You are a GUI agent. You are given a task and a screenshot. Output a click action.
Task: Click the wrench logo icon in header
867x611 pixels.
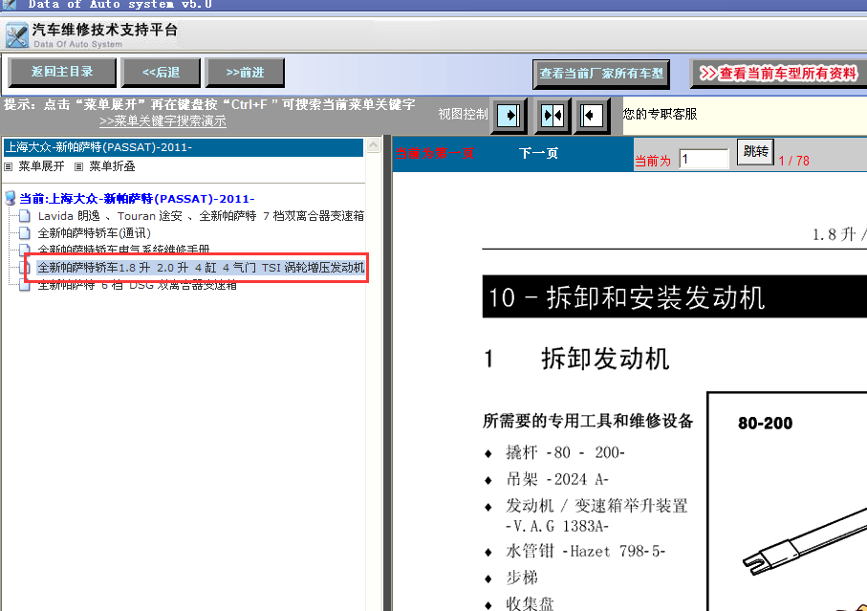[x=16, y=35]
